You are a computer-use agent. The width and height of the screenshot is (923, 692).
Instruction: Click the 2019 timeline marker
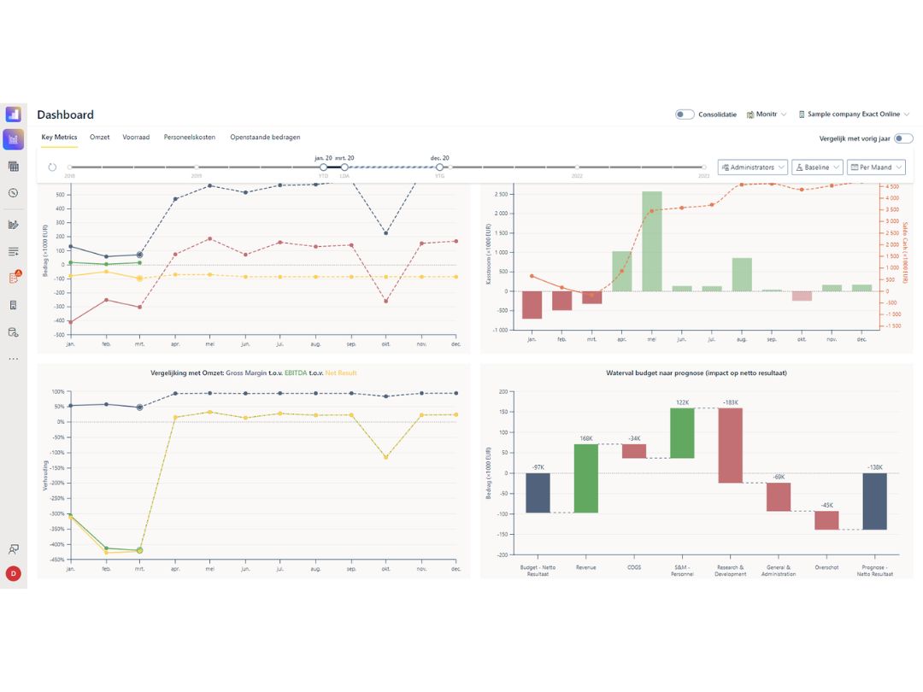point(197,167)
